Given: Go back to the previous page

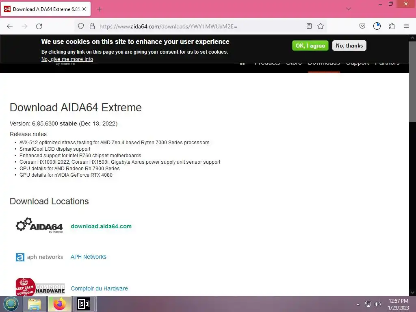Looking at the screenshot, I should pos(10,26).
